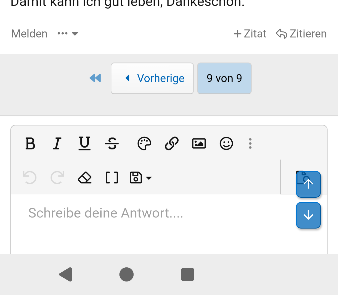Open the save draft dropdown

(141, 178)
